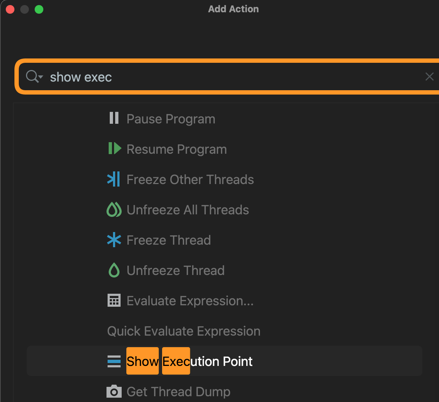Select the Resume Program list entry
Screen dimensions: 439x402
[177, 149]
